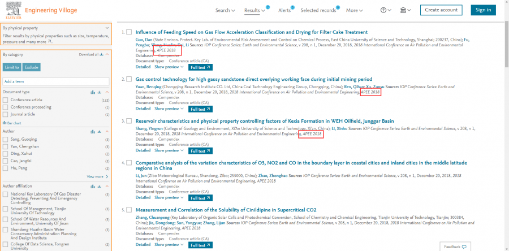Select checkbox for result 1 Feeding Speed article

[x=129, y=32]
